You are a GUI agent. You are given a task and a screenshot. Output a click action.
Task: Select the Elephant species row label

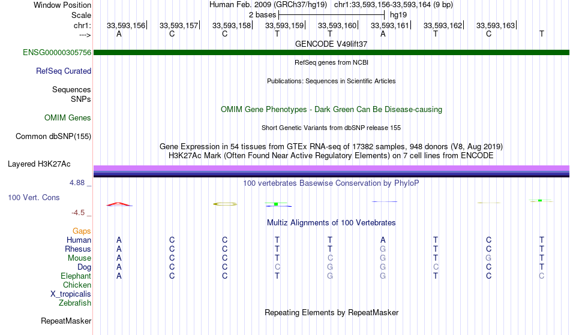click(76, 276)
